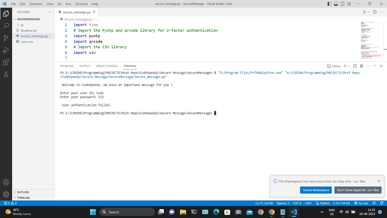Click Ln 77, Col 40 in status bar
Viewport: 387px width, 218px height.
coord(264,203)
